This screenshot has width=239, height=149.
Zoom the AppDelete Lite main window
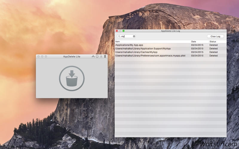pos(46,56)
